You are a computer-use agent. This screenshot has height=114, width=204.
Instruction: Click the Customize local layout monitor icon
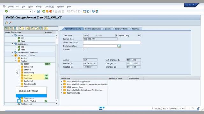(x=97, y=11)
